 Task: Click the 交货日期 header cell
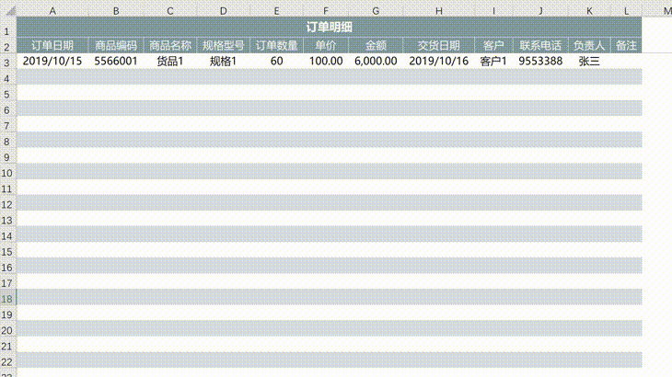pos(438,45)
